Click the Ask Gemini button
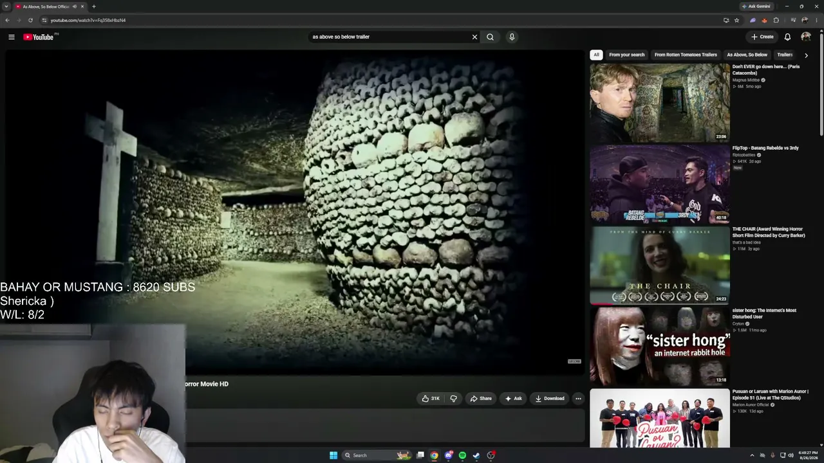 point(756,6)
